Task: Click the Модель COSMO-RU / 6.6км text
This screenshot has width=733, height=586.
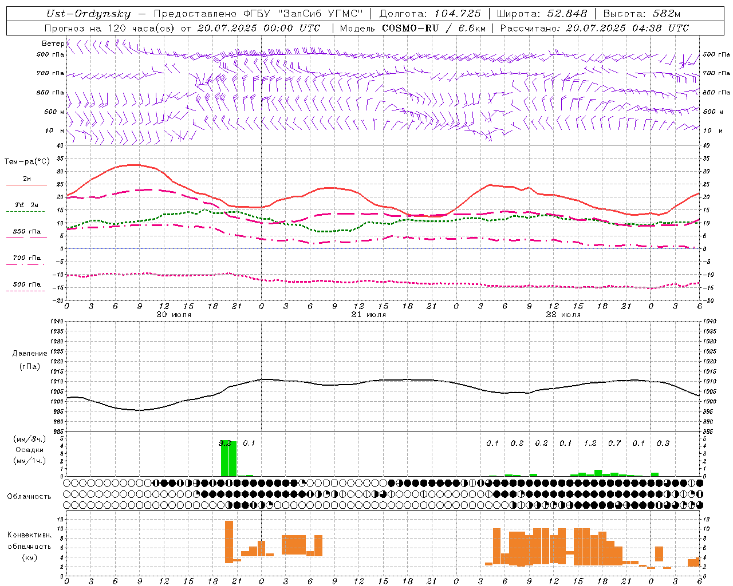Action: (x=413, y=28)
